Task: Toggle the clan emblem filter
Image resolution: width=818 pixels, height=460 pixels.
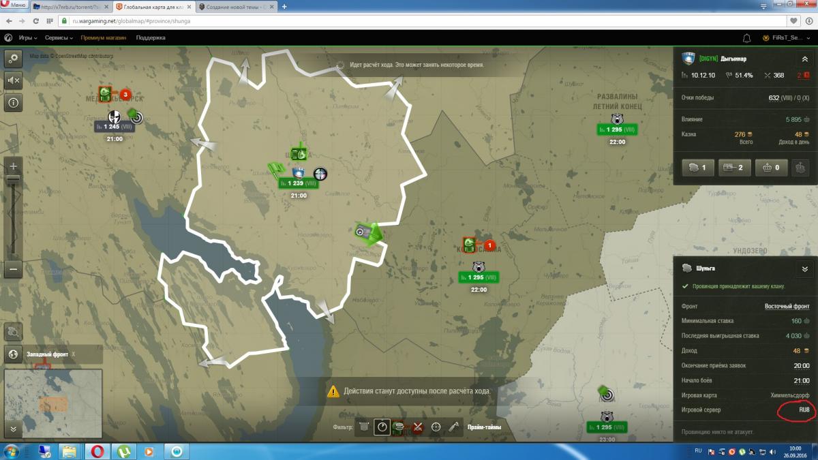Action: coord(365,427)
